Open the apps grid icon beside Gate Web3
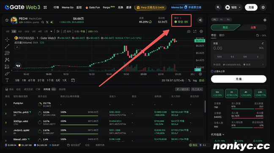This screenshot has height=153, width=274. [45, 7]
